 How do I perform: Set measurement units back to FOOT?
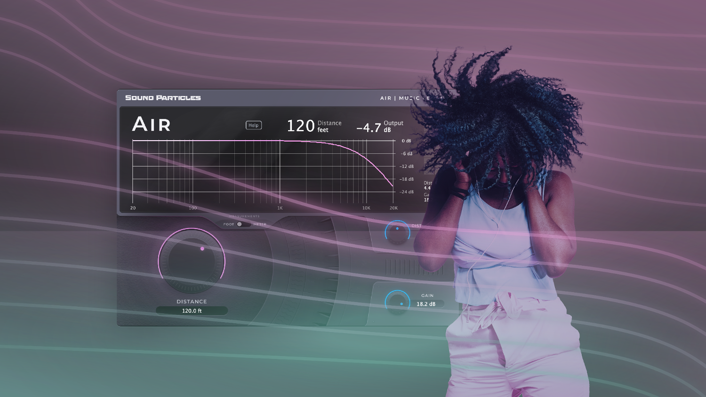pyautogui.click(x=229, y=224)
